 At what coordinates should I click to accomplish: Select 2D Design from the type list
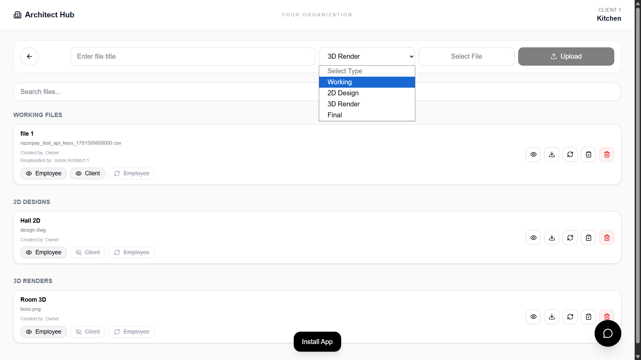[367, 93]
